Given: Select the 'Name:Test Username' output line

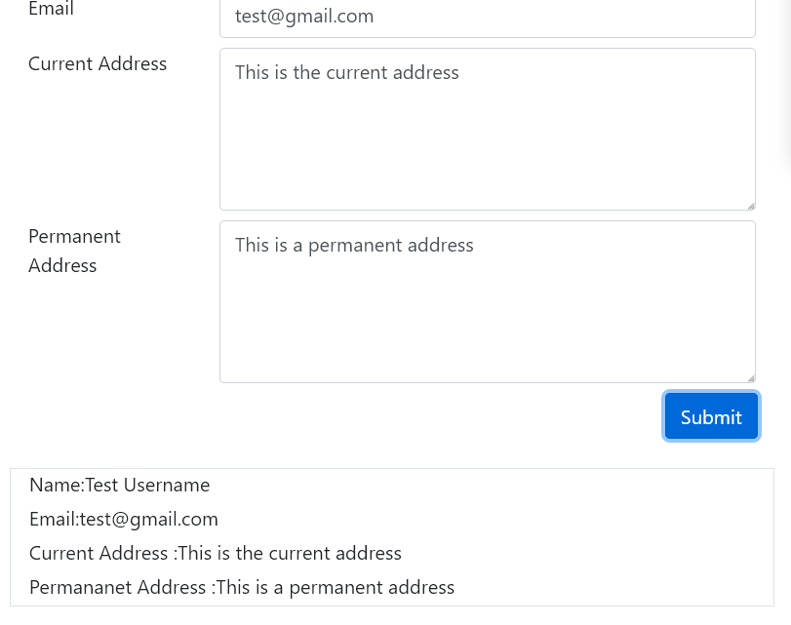Looking at the screenshot, I should (119, 485).
